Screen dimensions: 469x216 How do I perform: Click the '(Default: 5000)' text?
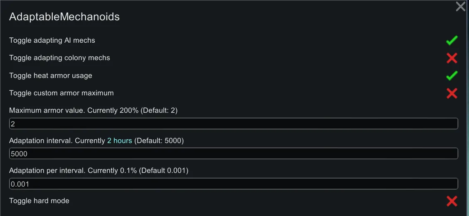pyautogui.click(x=159, y=141)
